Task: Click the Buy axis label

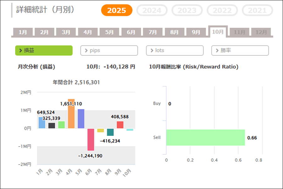Action: (x=157, y=103)
